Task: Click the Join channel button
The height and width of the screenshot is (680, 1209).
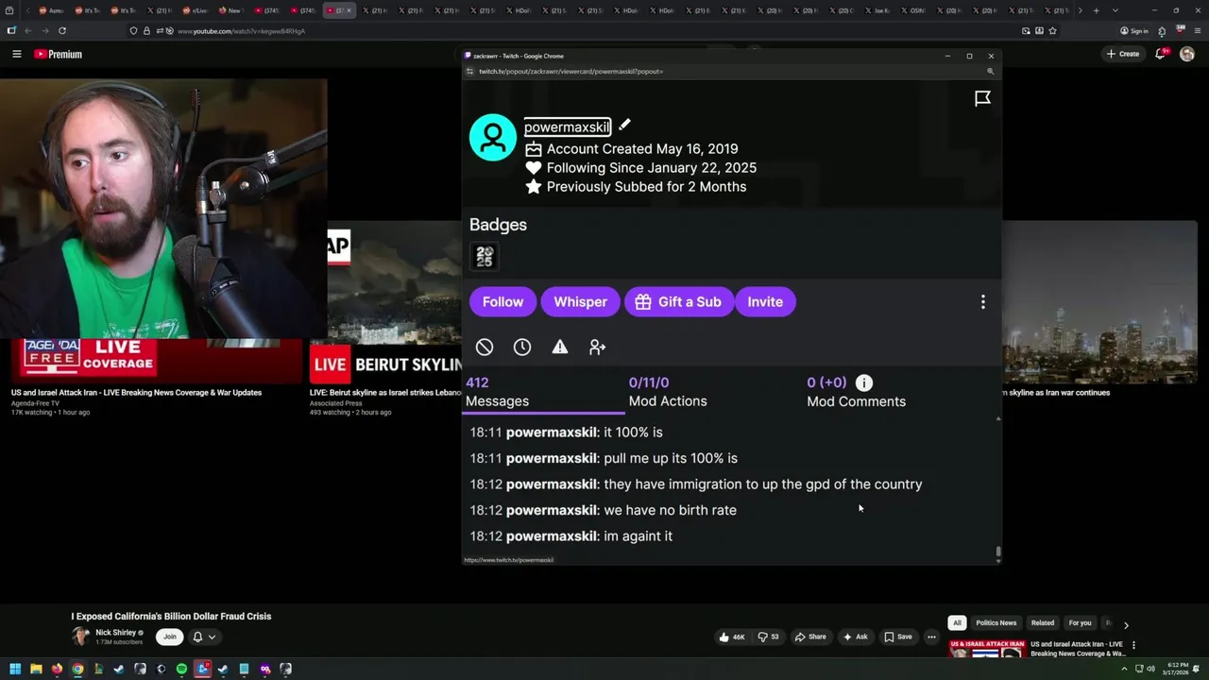Action: [169, 637]
